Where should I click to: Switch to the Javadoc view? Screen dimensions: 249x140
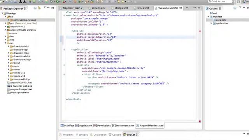point(82,135)
